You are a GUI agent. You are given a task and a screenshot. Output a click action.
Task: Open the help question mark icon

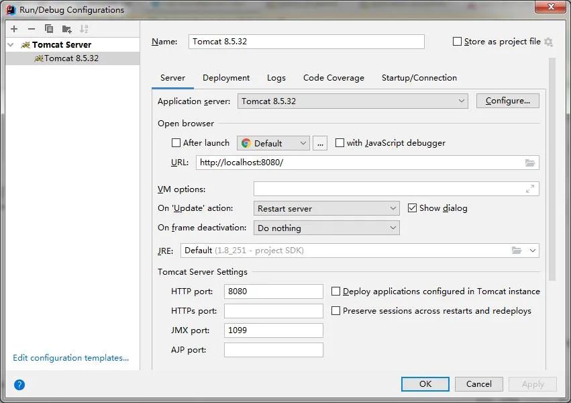coord(19,384)
